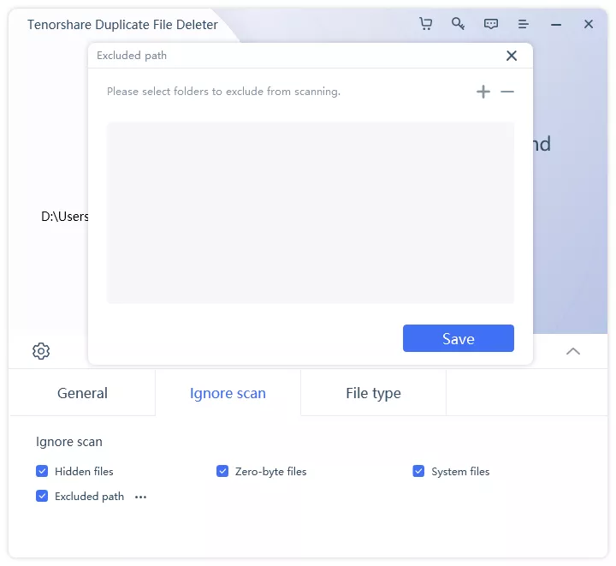The height and width of the screenshot is (566, 616).
Task: Click the D:\Users path text
Action: 65,217
